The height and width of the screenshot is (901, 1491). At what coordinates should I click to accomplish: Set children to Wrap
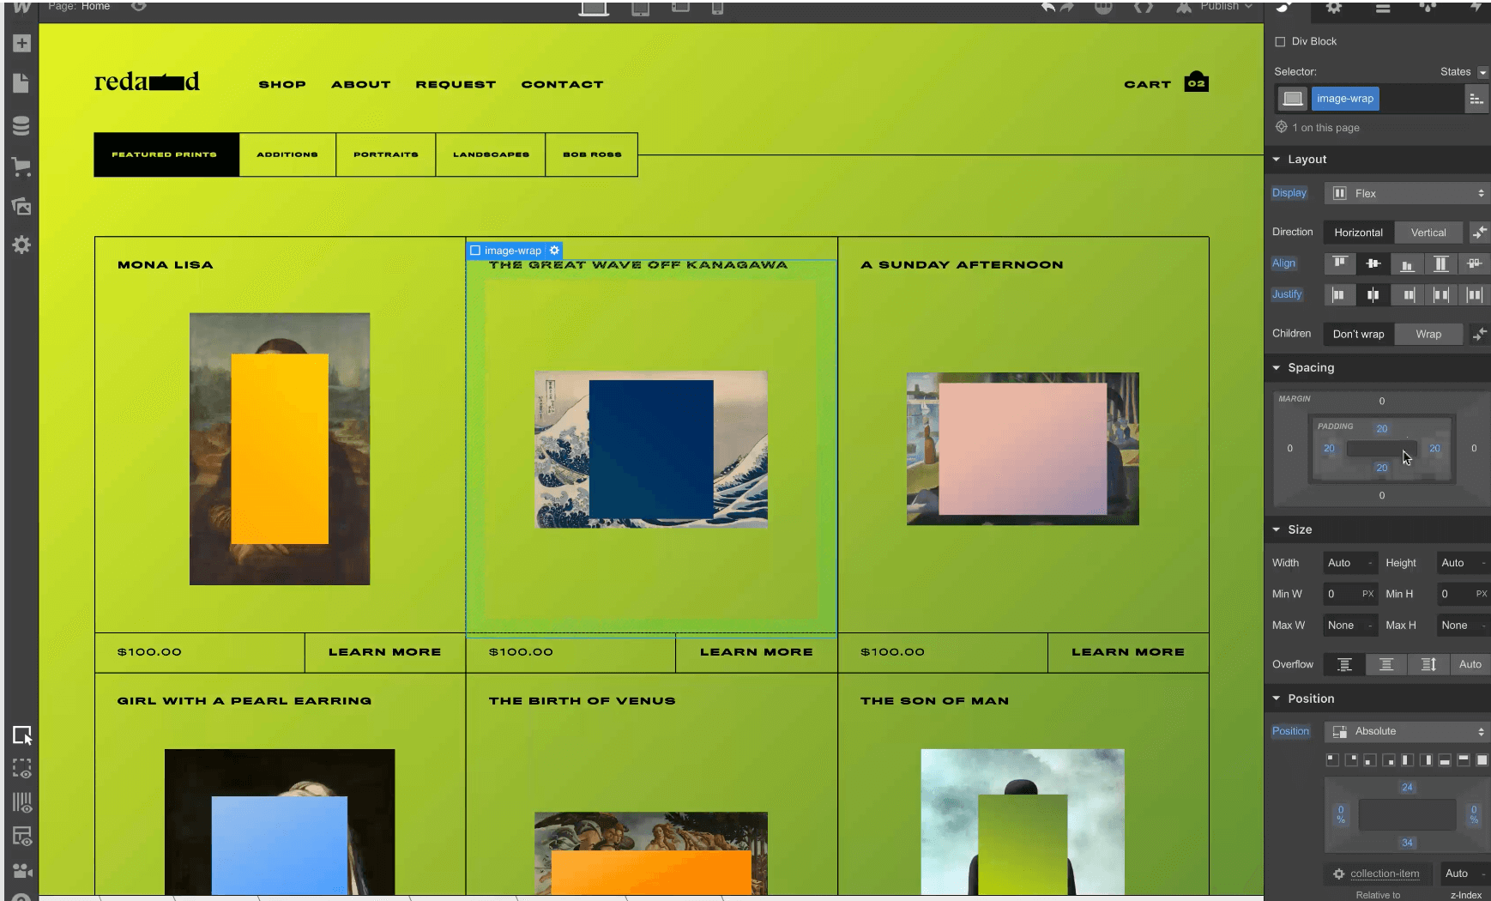click(1428, 334)
